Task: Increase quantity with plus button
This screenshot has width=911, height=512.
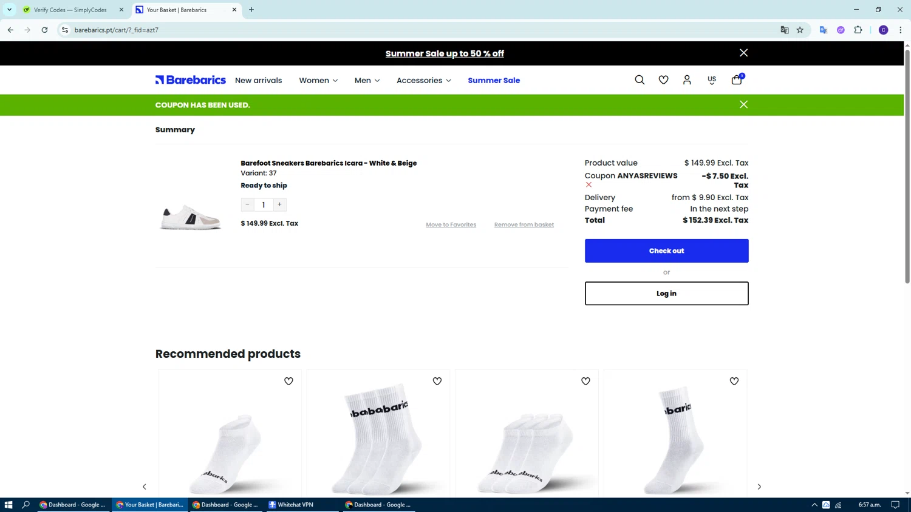Action: tap(279, 204)
